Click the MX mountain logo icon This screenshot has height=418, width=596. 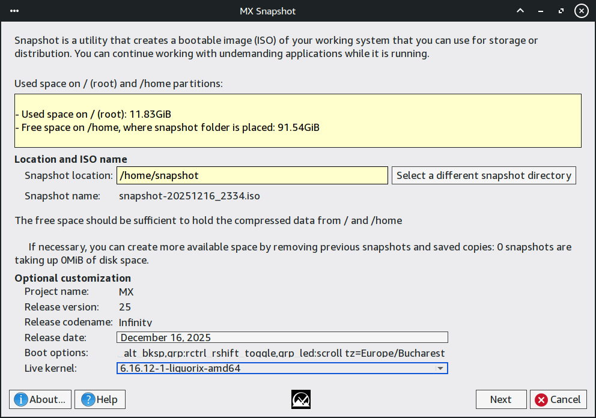tap(300, 399)
